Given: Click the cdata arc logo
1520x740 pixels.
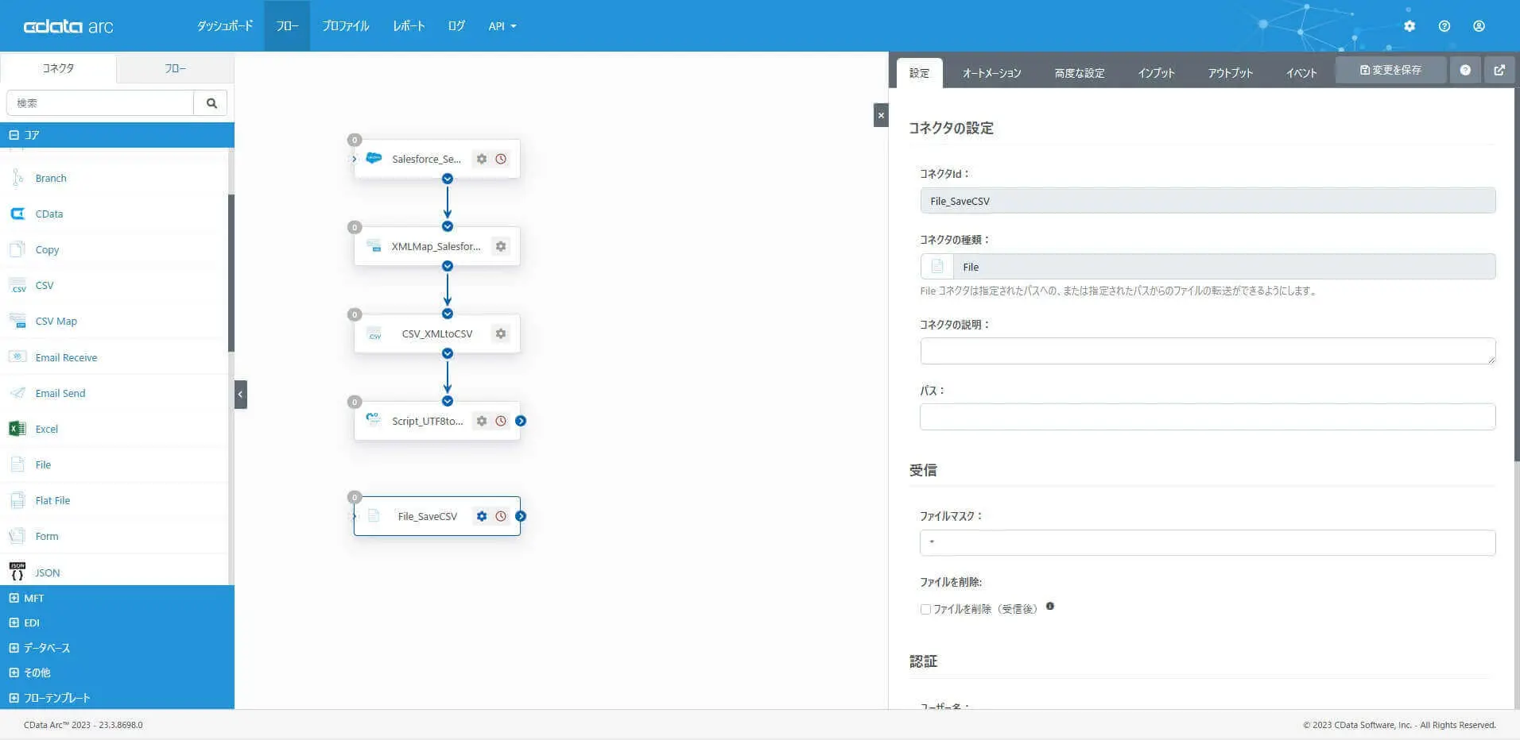Looking at the screenshot, I should click(68, 26).
